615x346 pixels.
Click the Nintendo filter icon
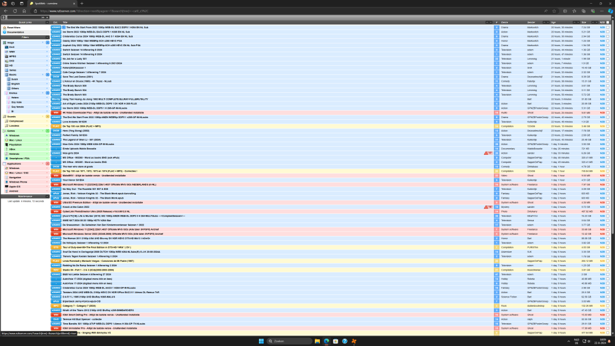pos(7,154)
